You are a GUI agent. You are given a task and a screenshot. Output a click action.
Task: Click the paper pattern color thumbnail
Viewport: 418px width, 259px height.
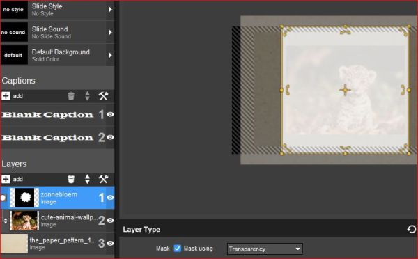pos(14,243)
